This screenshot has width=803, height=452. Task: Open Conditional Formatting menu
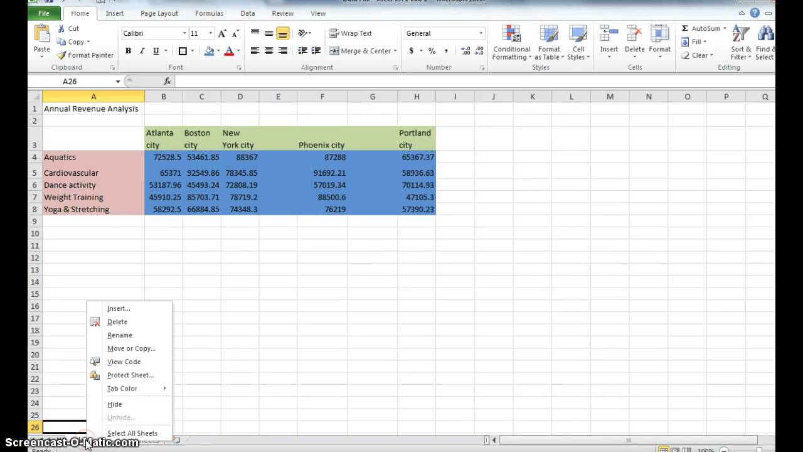click(511, 43)
